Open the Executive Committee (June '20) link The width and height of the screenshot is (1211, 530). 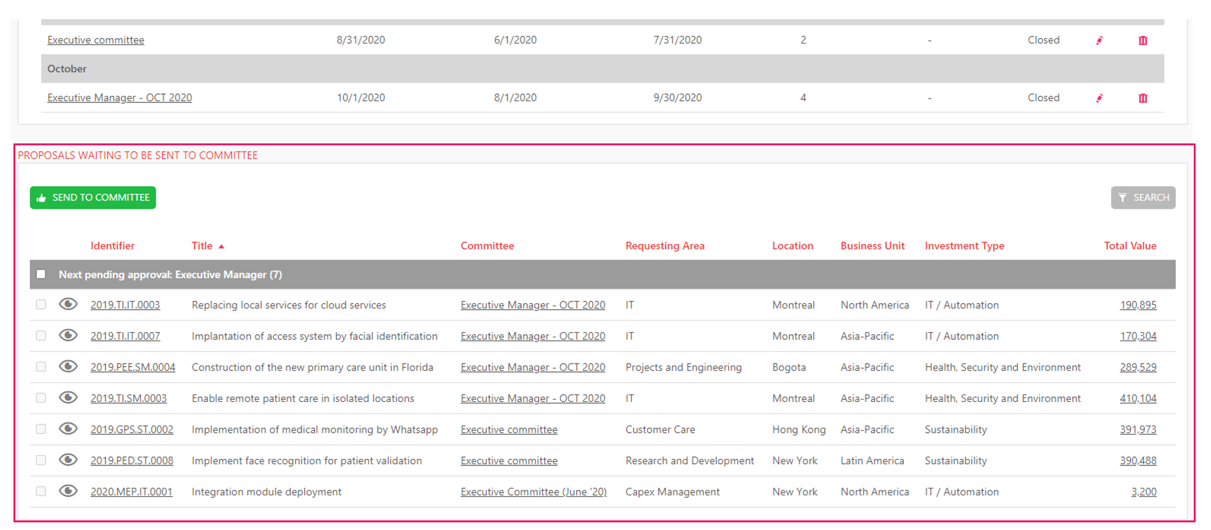point(534,492)
